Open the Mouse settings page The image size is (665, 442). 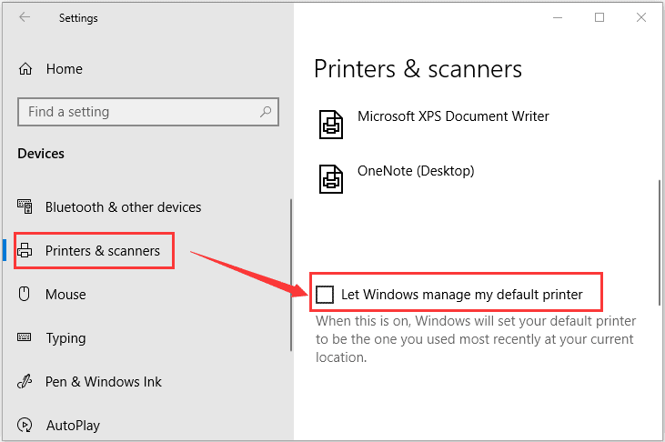65,294
